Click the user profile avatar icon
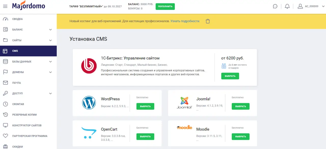The width and height of the screenshot is (326, 149). [300, 6]
